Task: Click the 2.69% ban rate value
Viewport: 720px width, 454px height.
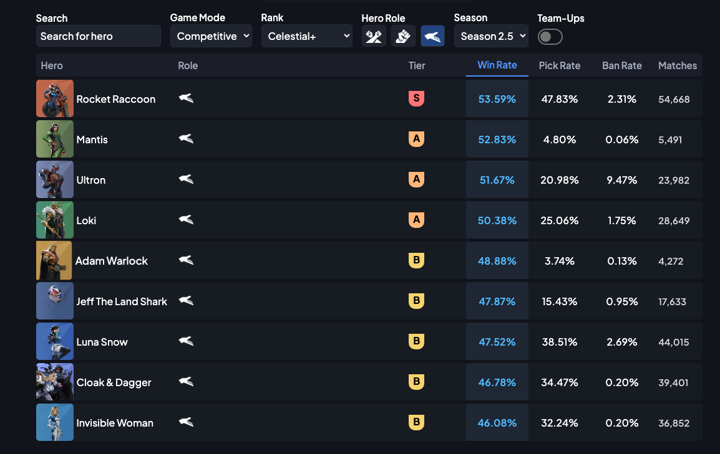Action: pyautogui.click(x=622, y=342)
